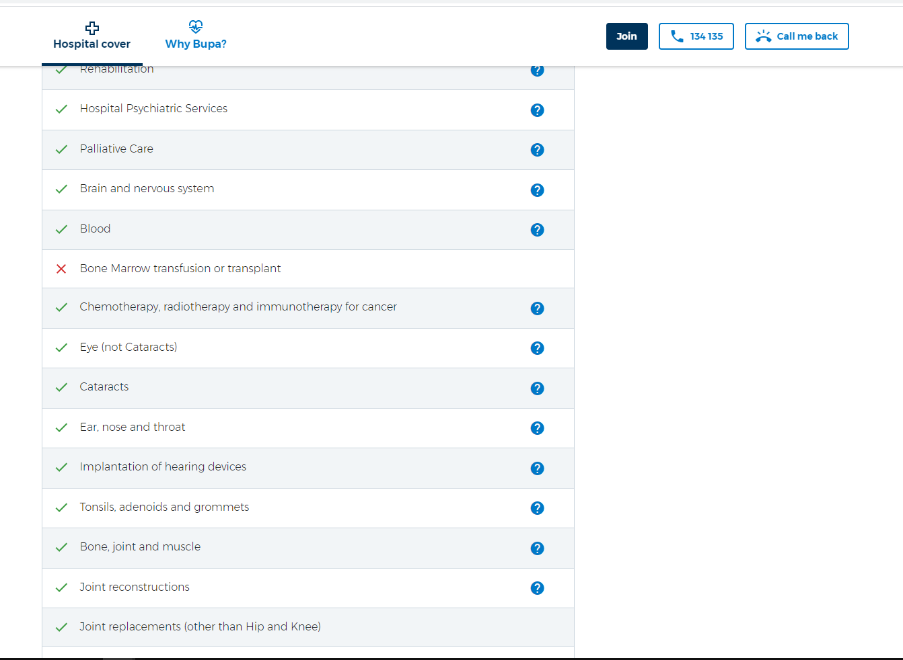This screenshot has width=903, height=660.
Task: Click the green tick next to Blood
Action: click(x=61, y=229)
